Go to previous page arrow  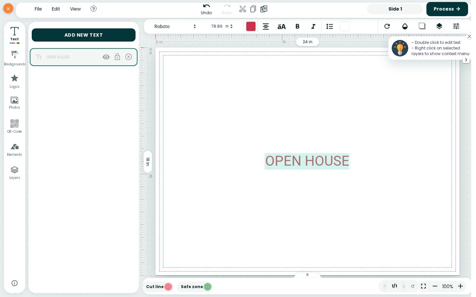pyautogui.click(x=385, y=286)
